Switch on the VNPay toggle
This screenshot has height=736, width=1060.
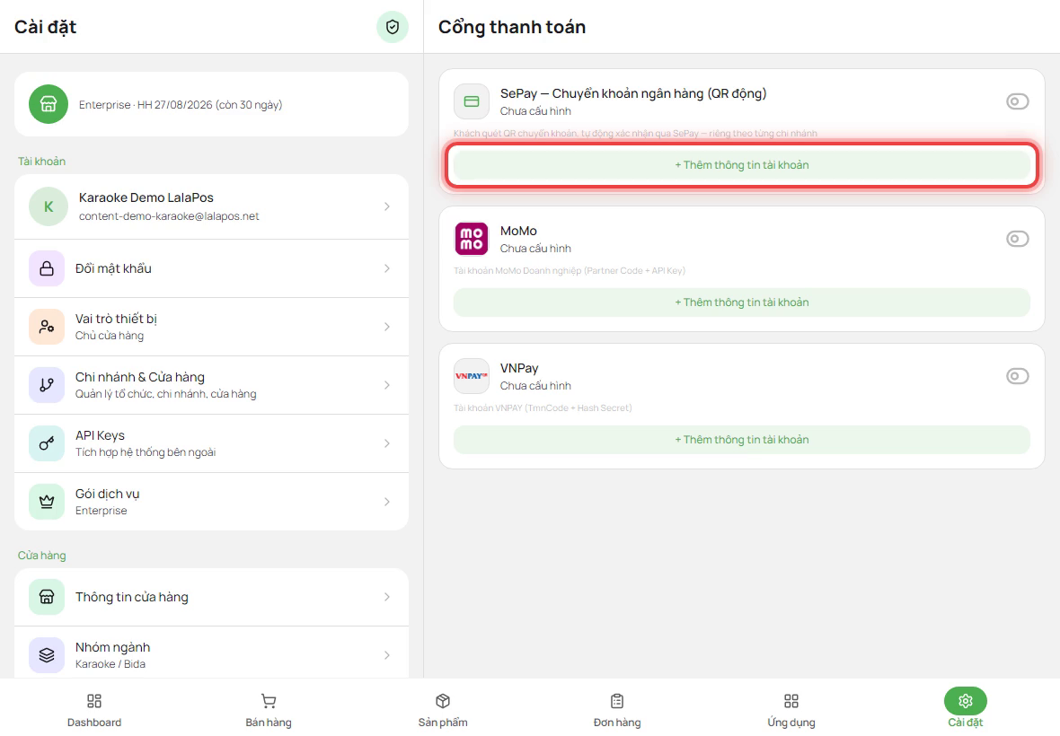coord(1017,376)
